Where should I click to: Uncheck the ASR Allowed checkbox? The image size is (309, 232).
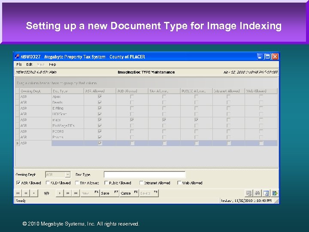coord(18,183)
